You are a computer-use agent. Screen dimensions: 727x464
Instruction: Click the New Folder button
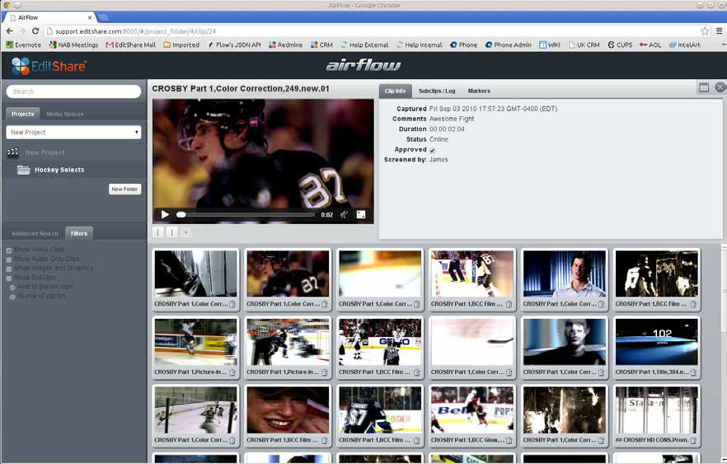[x=125, y=189]
